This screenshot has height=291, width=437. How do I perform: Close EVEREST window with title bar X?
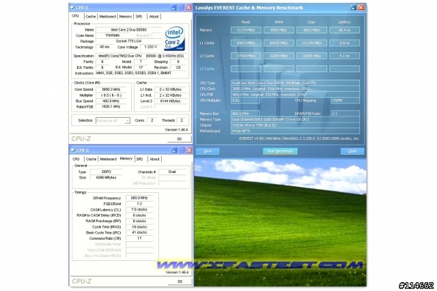click(361, 7)
